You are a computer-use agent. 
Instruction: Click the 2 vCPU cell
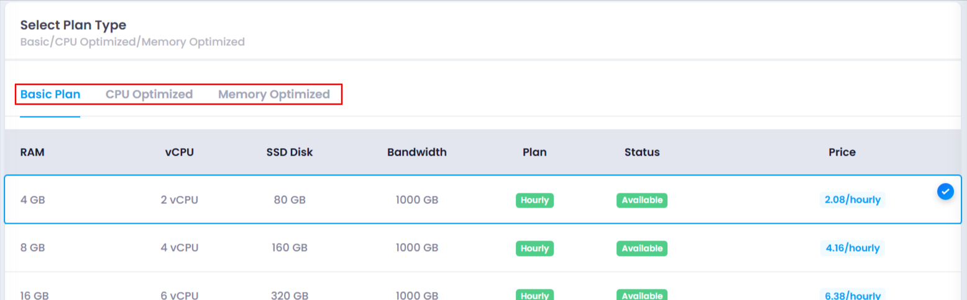(180, 200)
